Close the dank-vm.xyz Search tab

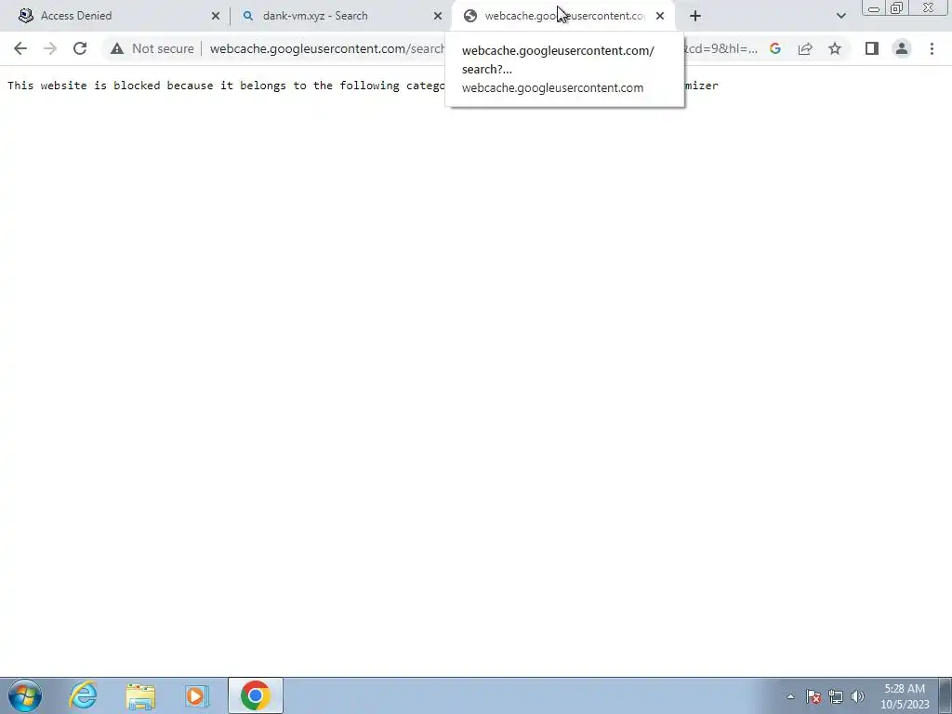coord(438,16)
